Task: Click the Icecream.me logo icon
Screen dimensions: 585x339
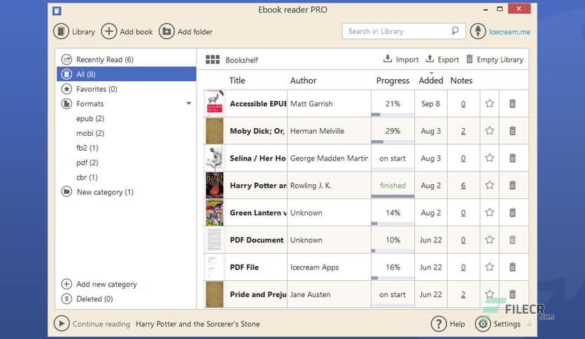Action: point(478,32)
